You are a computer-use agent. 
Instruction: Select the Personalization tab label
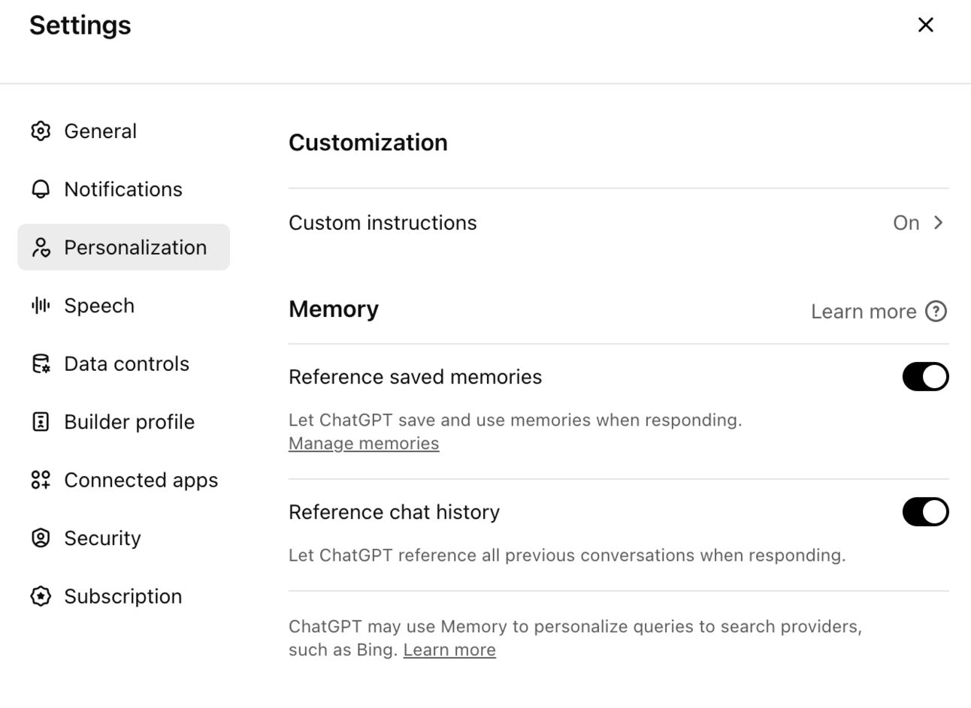click(135, 248)
